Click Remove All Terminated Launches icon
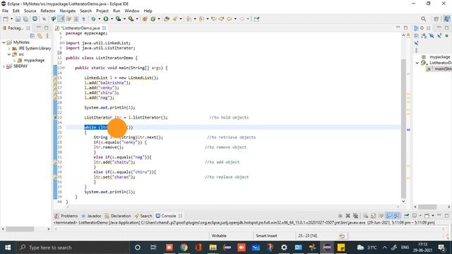This screenshot has width=452, height=254. [355, 216]
